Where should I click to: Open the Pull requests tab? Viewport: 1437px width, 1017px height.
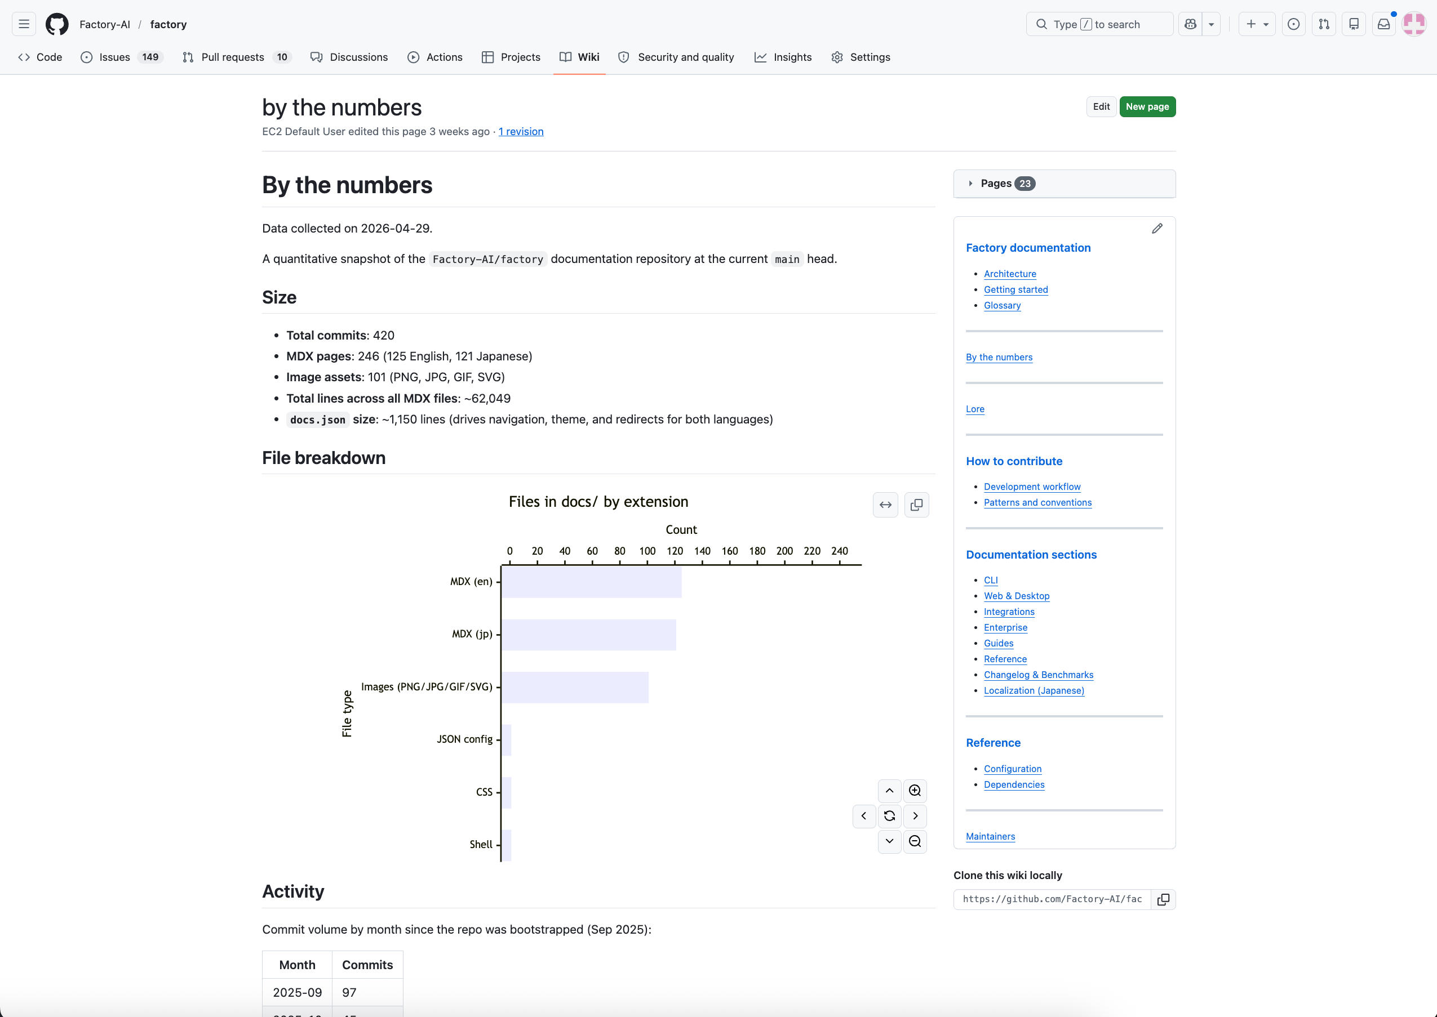236,57
